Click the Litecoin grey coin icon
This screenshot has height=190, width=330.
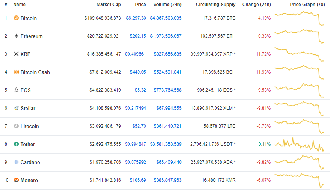coord(16,126)
